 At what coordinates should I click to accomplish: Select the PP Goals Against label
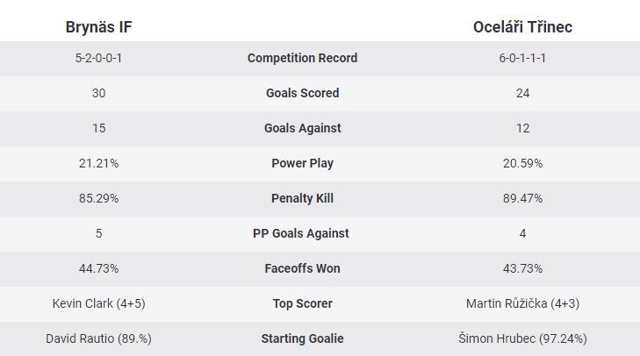coord(302,233)
